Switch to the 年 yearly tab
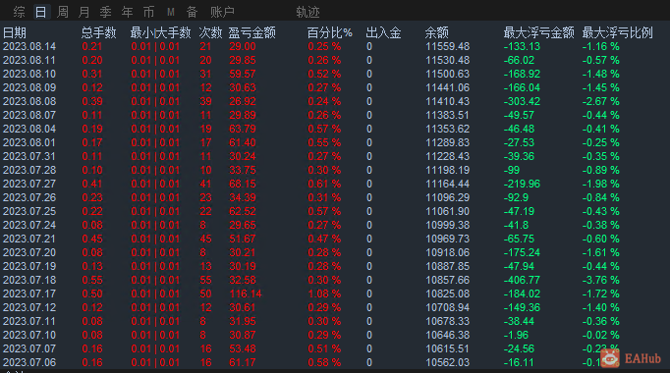The height and width of the screenshot is (373, 670). point(127,12)
